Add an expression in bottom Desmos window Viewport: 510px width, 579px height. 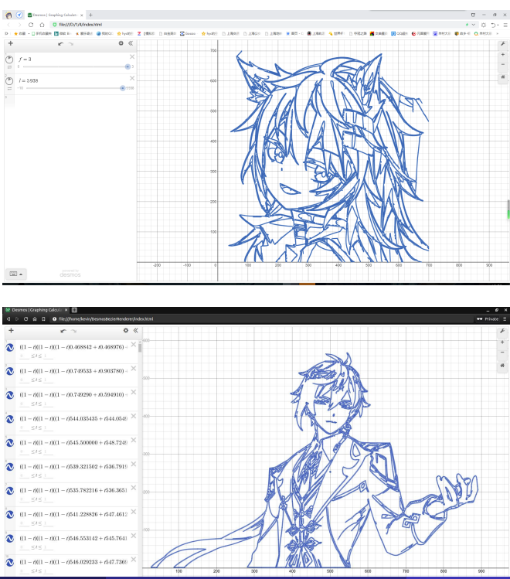click(11, 331)
